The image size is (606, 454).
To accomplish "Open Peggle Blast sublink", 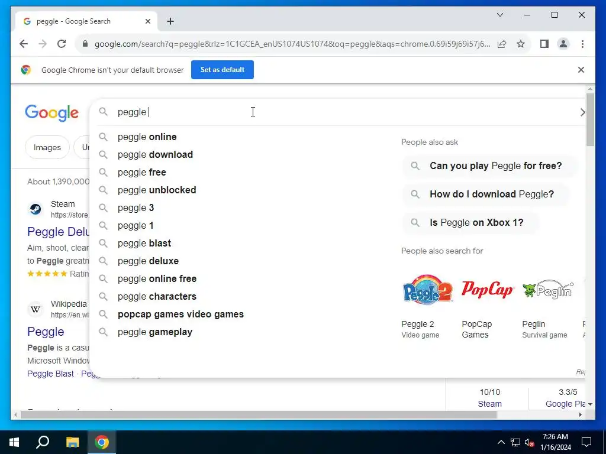I will coord(50,374).
